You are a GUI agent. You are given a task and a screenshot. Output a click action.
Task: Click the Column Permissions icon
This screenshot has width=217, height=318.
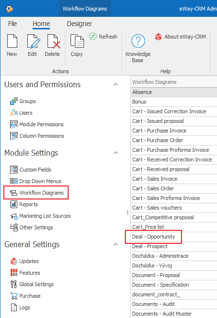14,136
